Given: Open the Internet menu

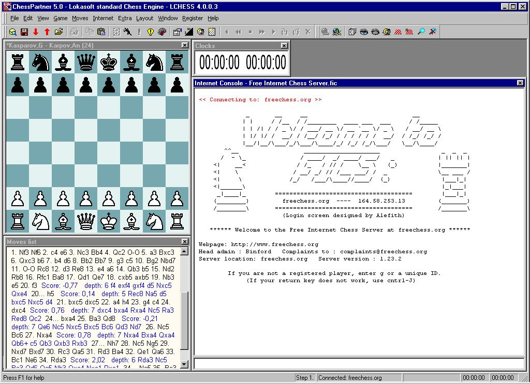Looking at the screenshot, I should click(103, 18).
